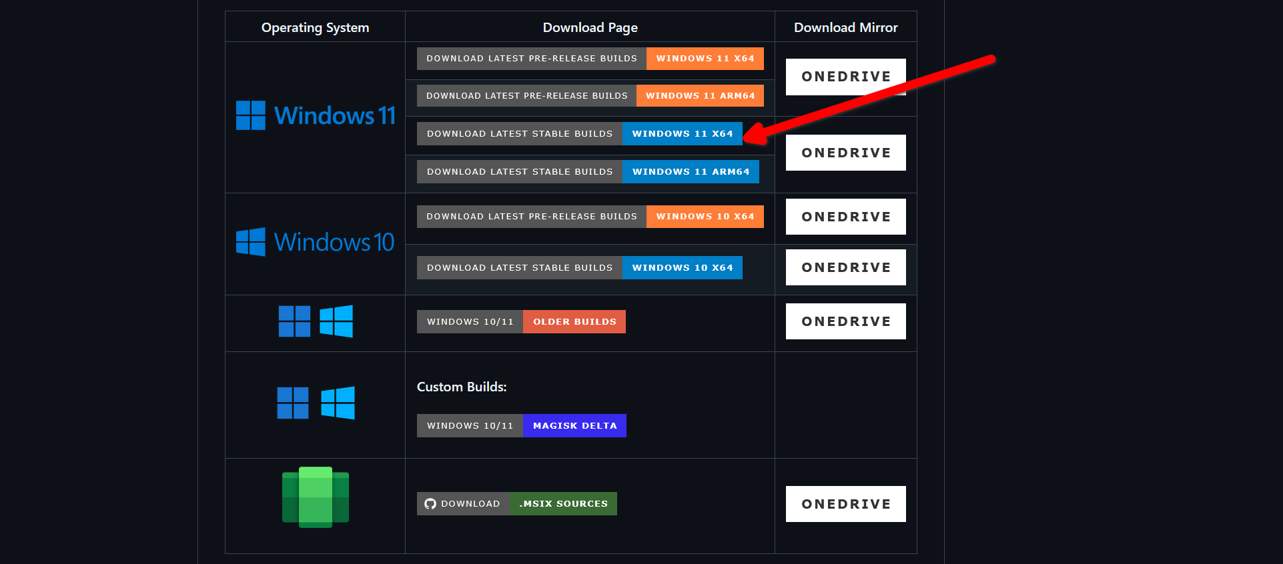This screenshot has width=1283, height=564.
Task: Click the Windows 11 logo
Action: click(x=316, y=115)
